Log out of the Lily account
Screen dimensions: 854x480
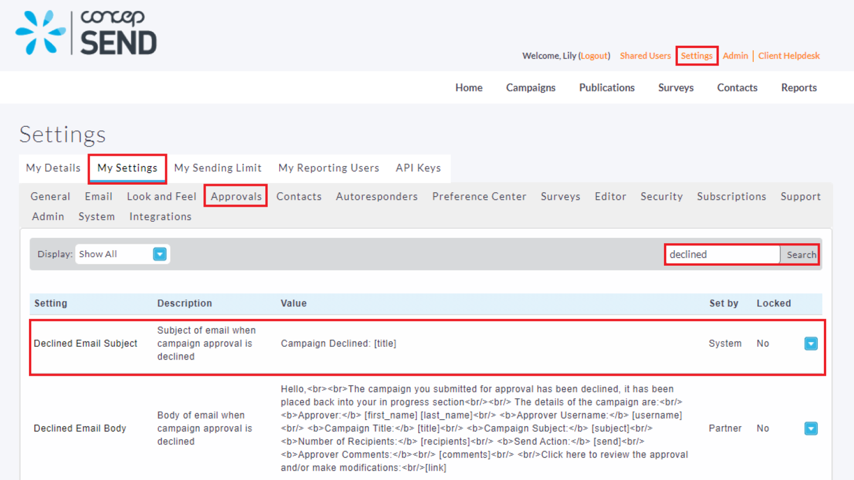click(594, 56)
